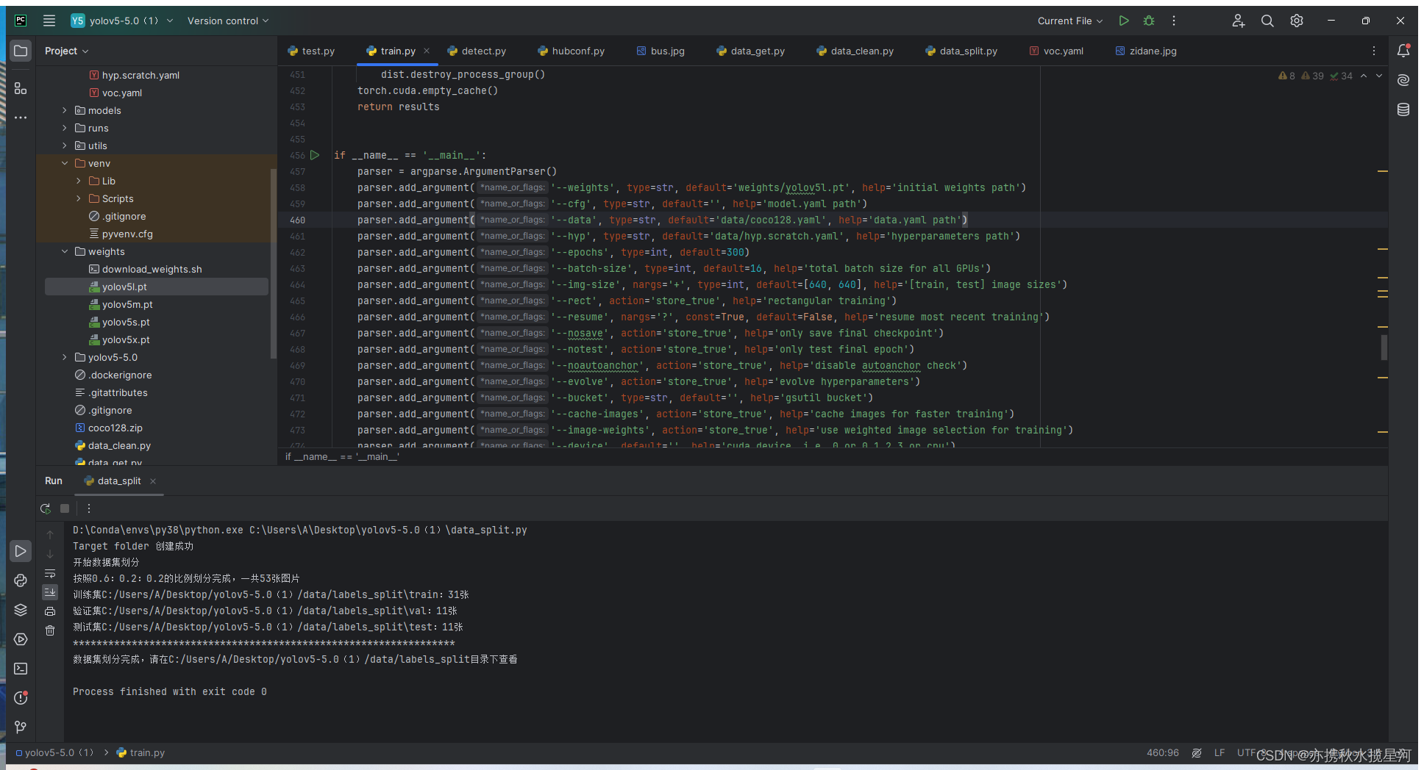The height and width of the screenshot is (770, 1424).
Task: Run __main__ from gutter arrow at line 456
Action: (315, 155)
